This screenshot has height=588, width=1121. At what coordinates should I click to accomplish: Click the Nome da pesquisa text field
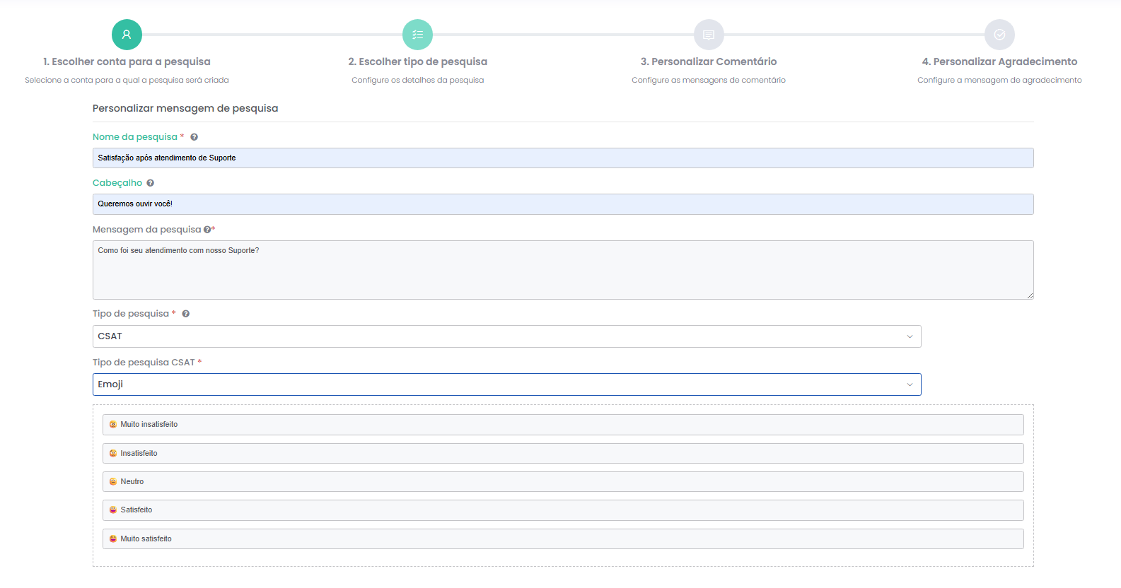pyautogui.click(x=562, y=158)
